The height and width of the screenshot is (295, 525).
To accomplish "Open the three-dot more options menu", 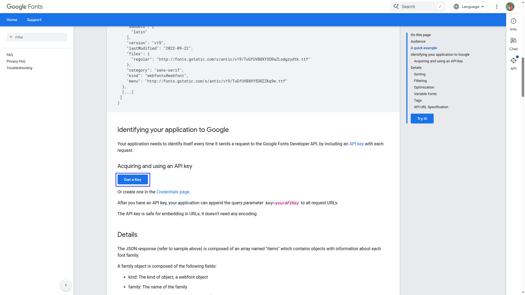I will 497,7.
